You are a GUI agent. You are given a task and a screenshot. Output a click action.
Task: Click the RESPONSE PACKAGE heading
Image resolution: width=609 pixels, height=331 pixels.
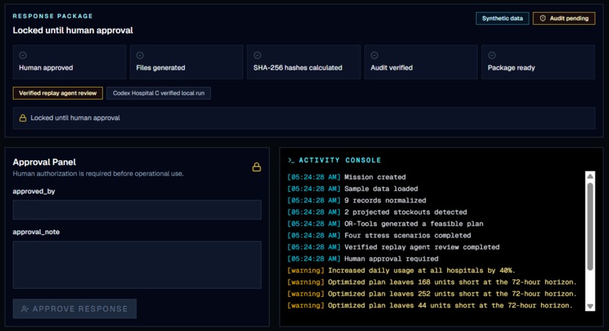(x=53, y=16)
